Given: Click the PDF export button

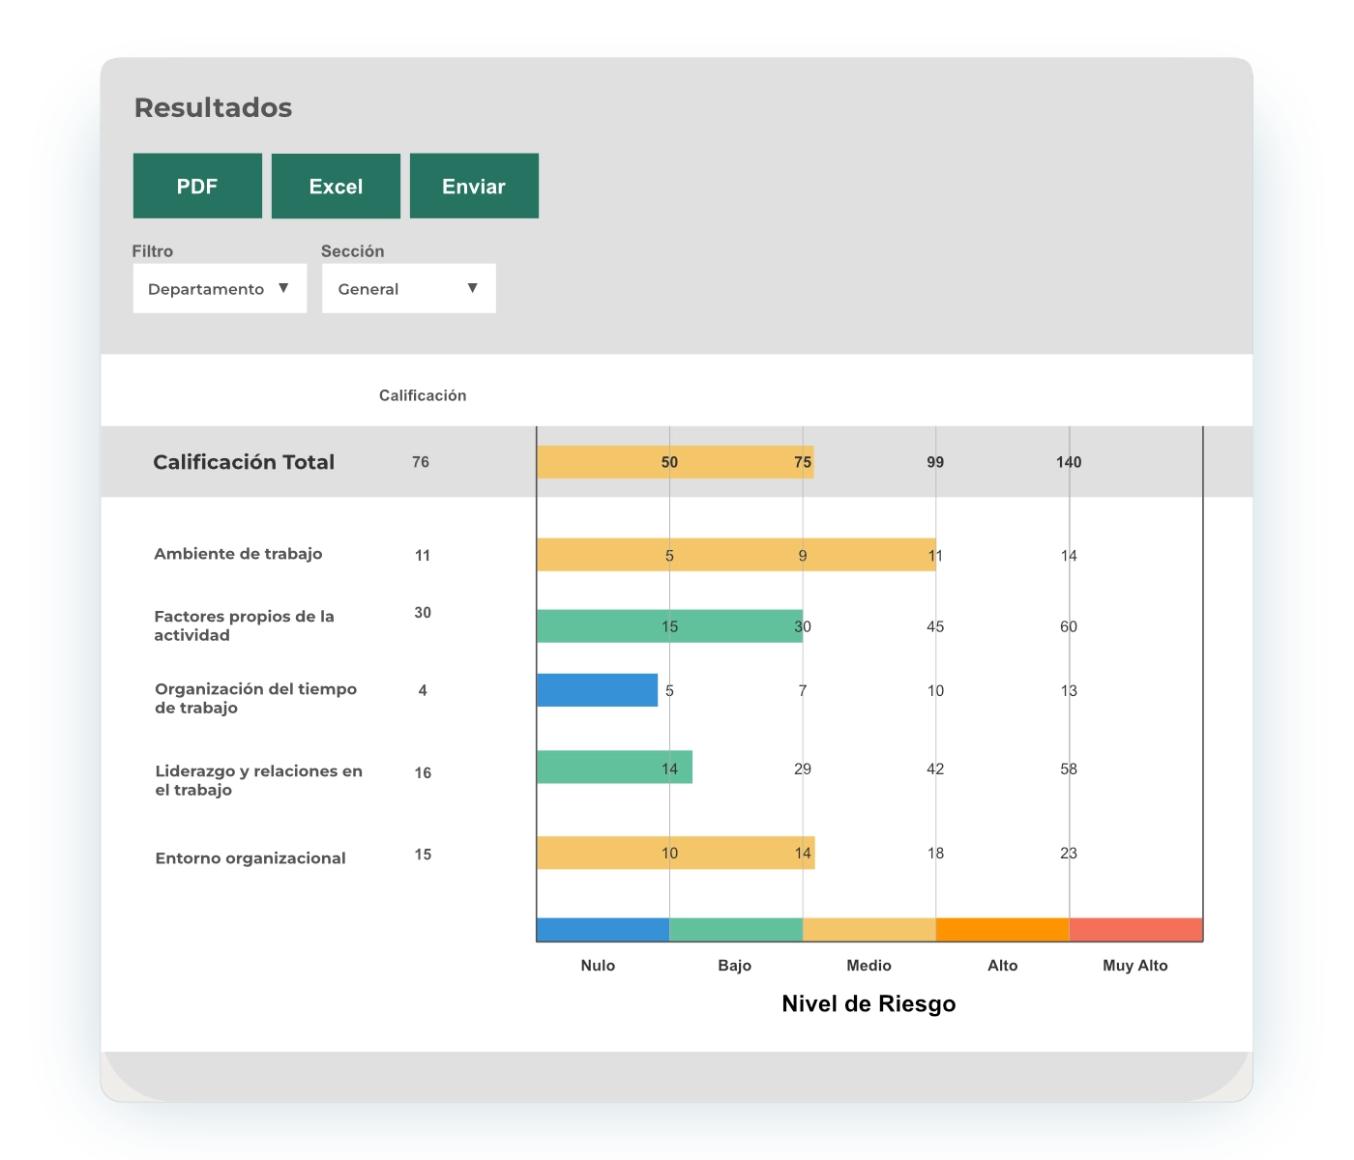Looking at the screenshot, I should (197, 186).
